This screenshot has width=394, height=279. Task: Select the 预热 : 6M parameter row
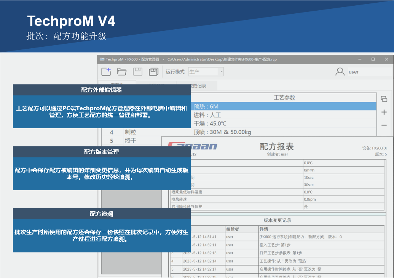pyautogui.click(x=284, y=106)
